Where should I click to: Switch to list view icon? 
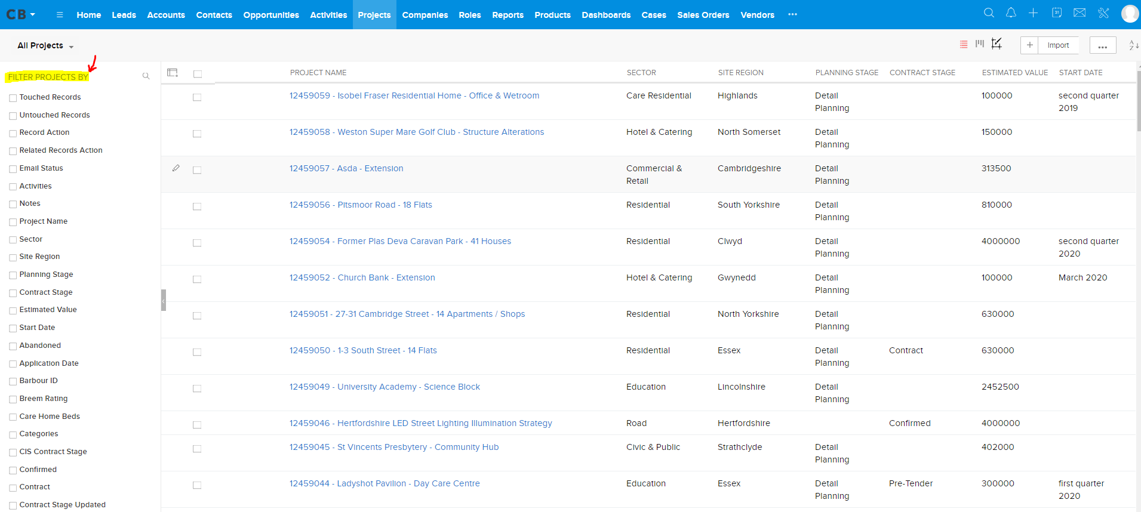(x=964, y=44)
